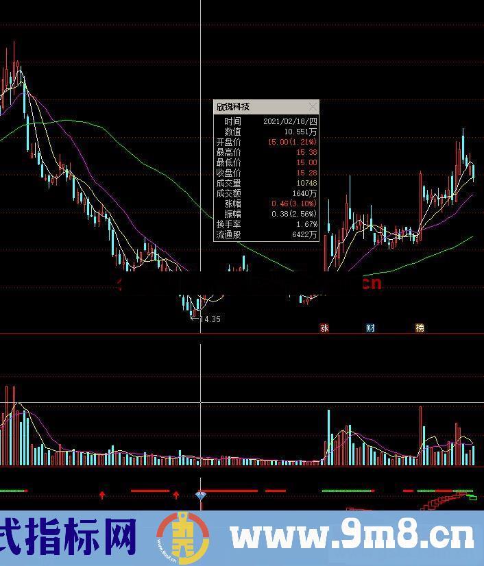Select the 成交量 row in popup
This screenshot has height=566, width=484.
(266, 183)
